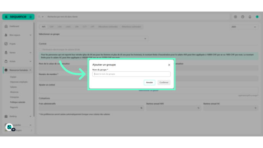This screenshot has height=148, width=263.
Task: Open Equipe in the sidebar submenu
Action: click(x=13, y=77)
